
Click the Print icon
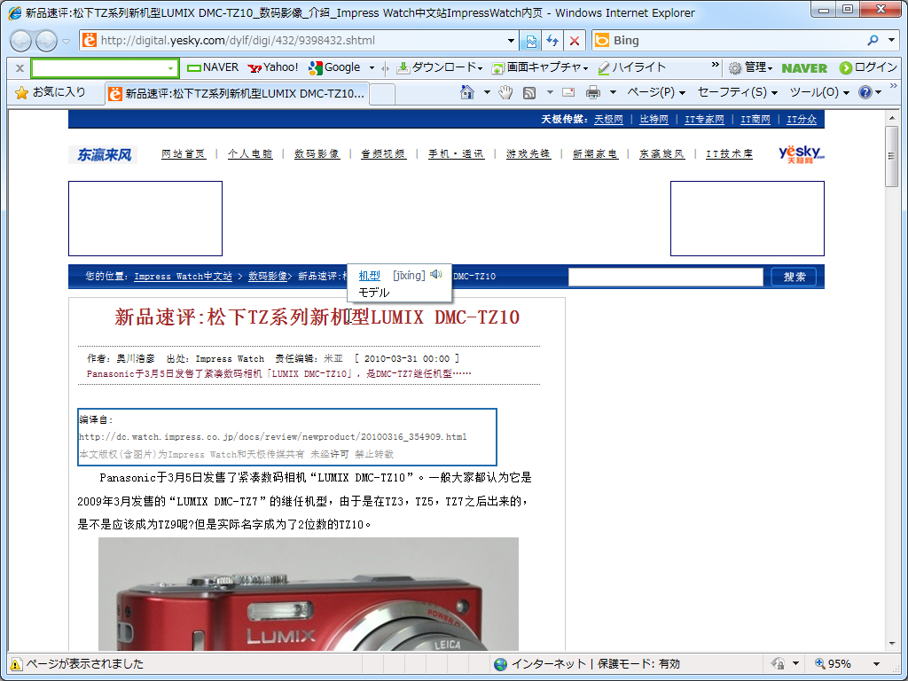[593, 92]
